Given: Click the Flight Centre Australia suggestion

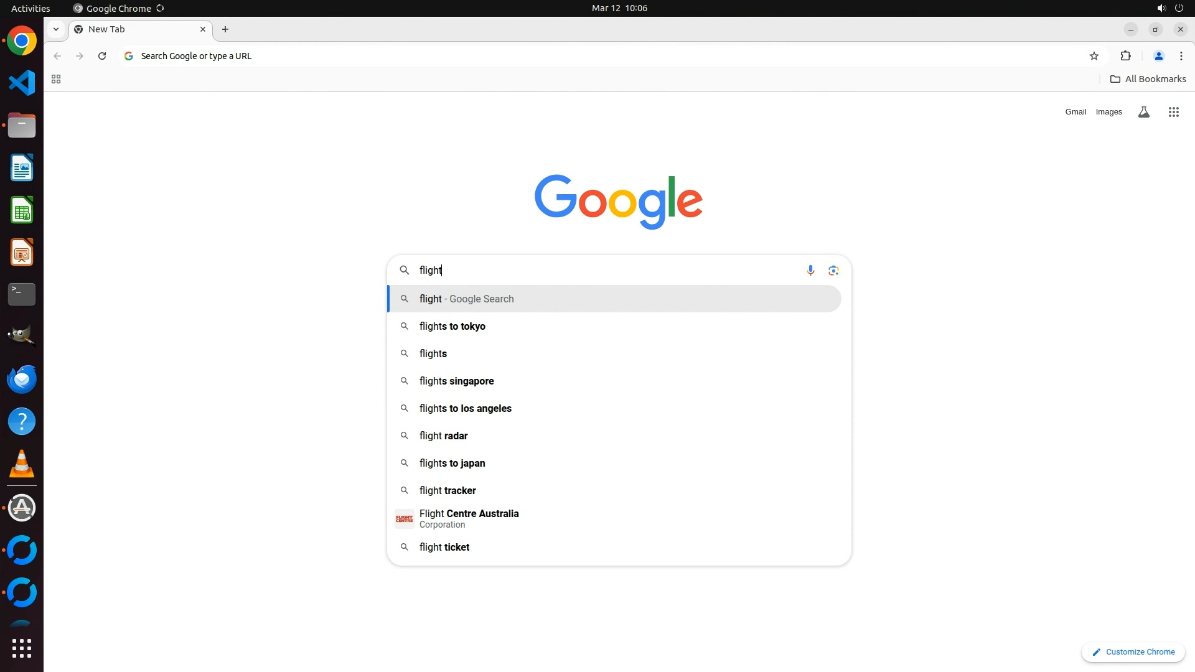Looking at the screenshot, I should (469, 518).
